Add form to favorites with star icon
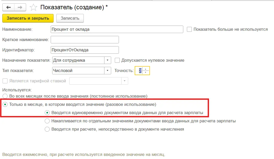 (x=34, y=7)
